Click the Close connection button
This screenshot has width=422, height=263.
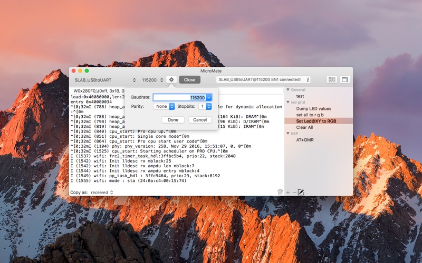click(189, 80)
